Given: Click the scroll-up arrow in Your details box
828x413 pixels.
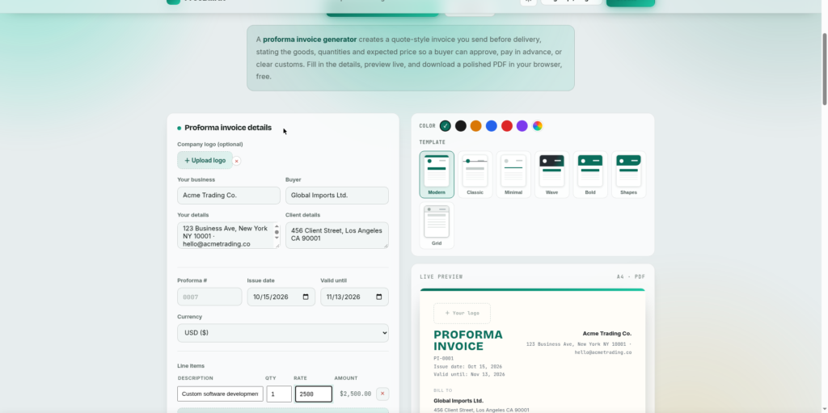Looking at the screenshot, I should pyautogui.click(x=277, y=226).
